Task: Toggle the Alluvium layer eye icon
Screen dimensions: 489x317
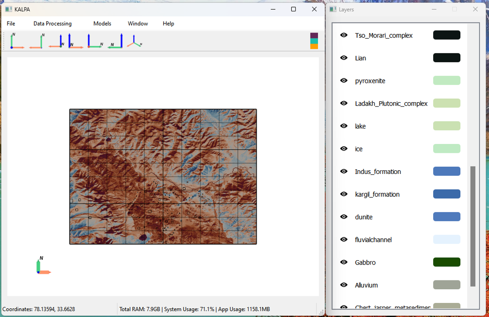Action: tap(344, 285)
